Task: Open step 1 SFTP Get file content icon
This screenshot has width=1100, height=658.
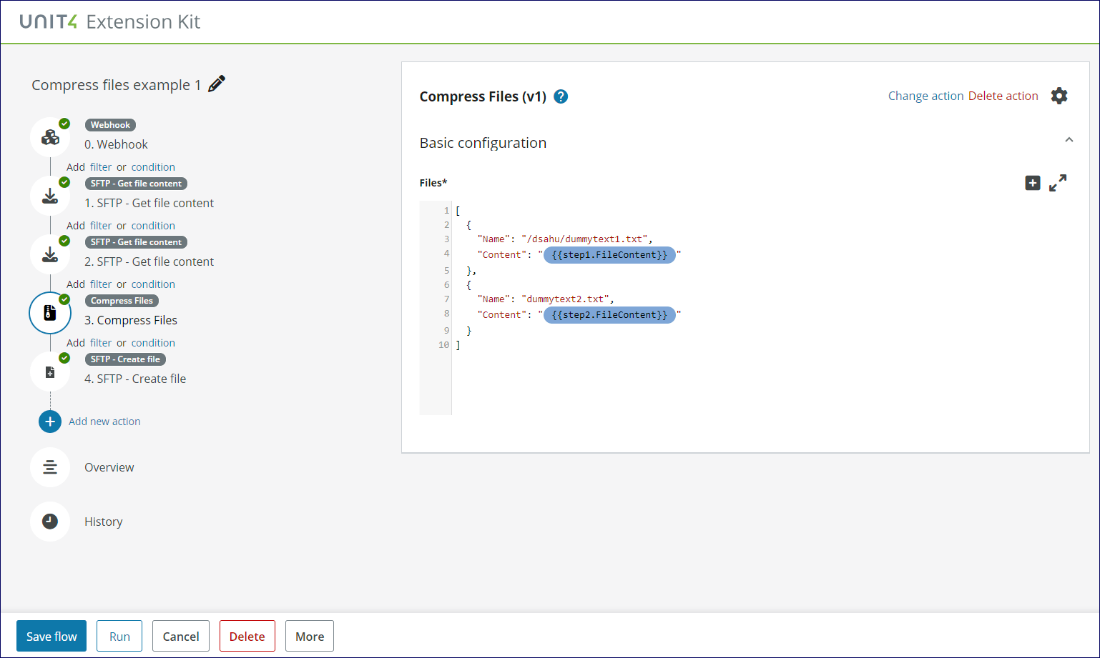Action: tap(50, 196)
